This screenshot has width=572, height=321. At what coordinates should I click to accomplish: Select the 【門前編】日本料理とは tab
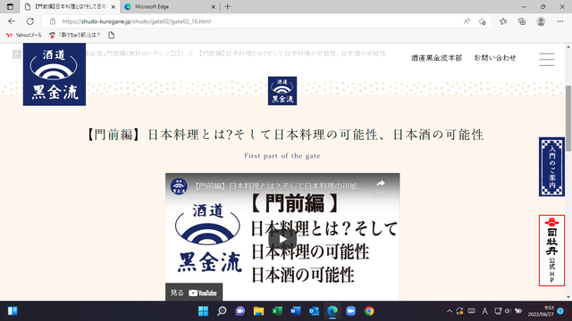pyautogui.click(x=70, y=6)
